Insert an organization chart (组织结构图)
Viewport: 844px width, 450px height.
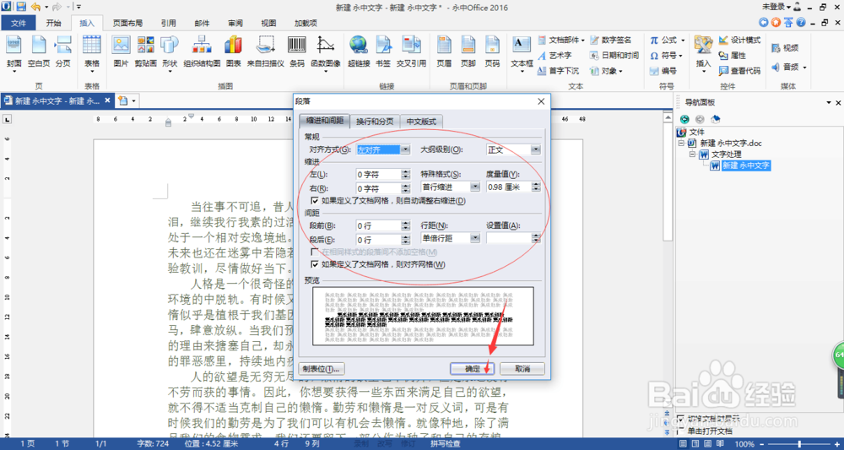click(202, 52)
